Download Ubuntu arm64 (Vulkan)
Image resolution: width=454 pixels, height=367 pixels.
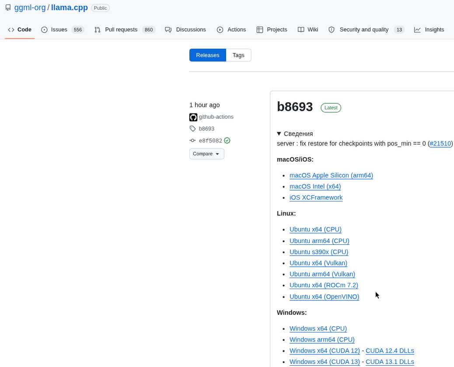click(322, 274)
